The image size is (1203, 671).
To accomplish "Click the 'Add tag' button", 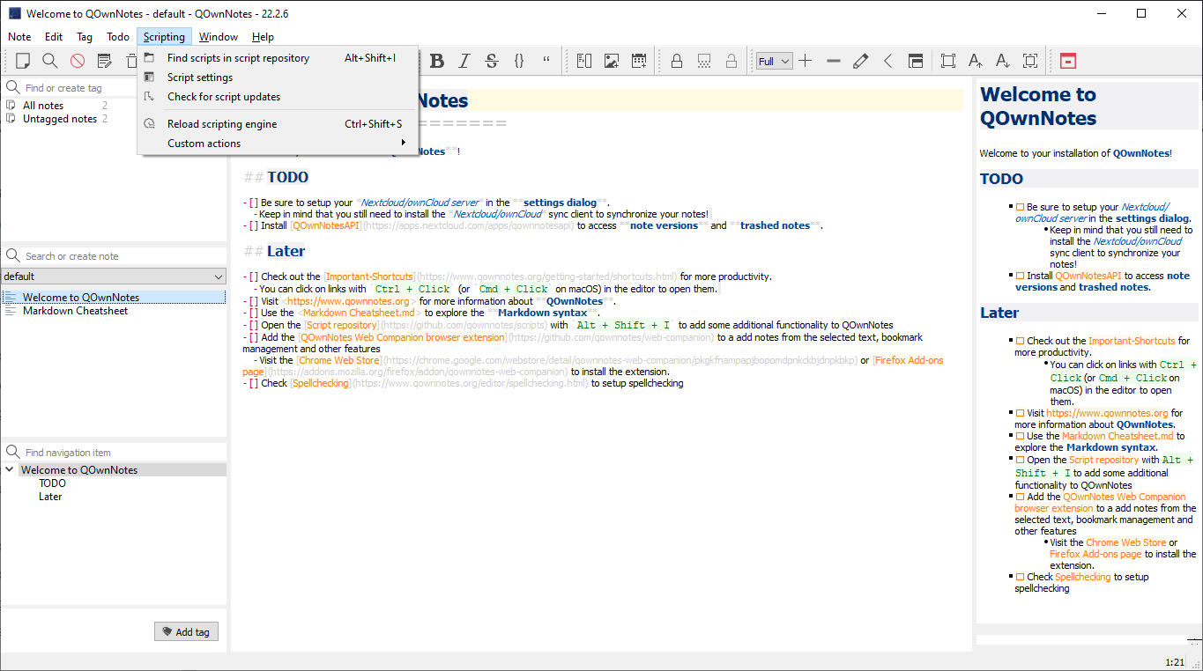I will tap(186, 632).
